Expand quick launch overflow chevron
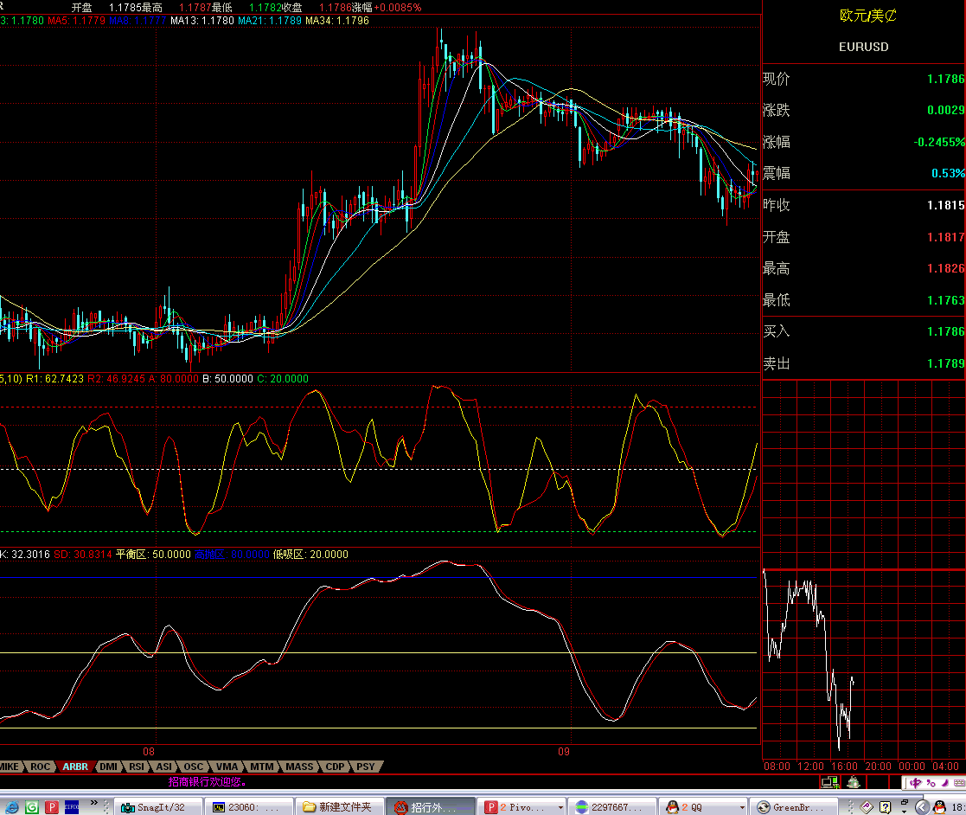 [93, 804]
